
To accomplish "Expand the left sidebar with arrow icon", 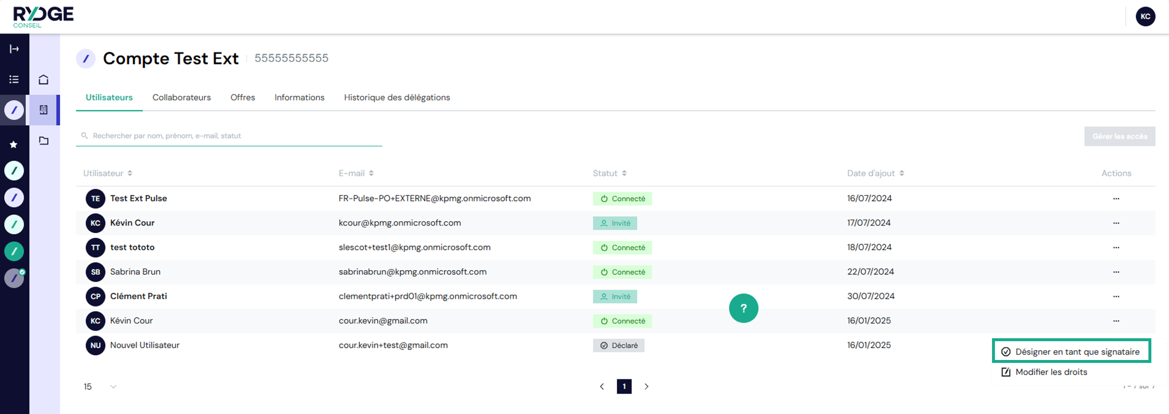I will (14, 49).
